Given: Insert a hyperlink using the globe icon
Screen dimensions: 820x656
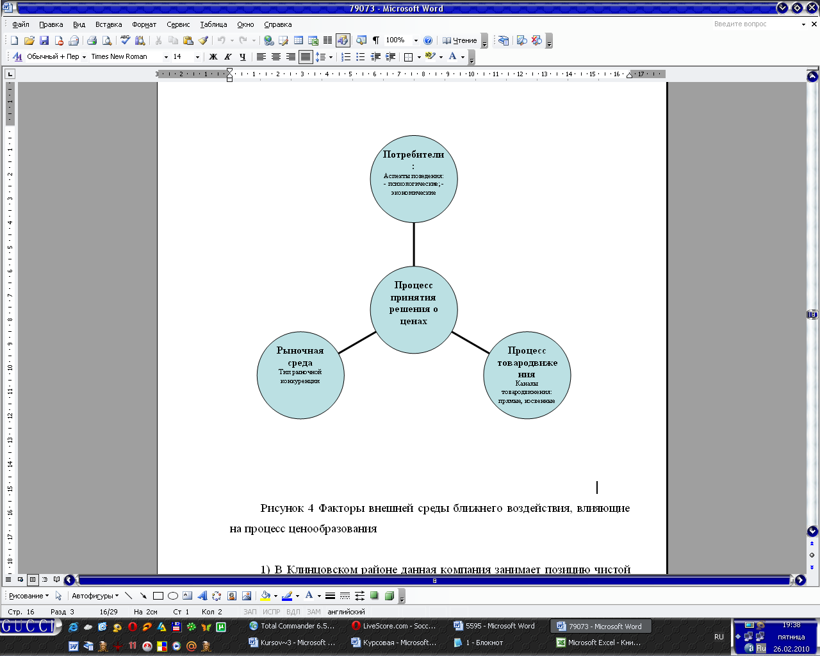Looking at the screenshot, I should click(x=269, y=40).
